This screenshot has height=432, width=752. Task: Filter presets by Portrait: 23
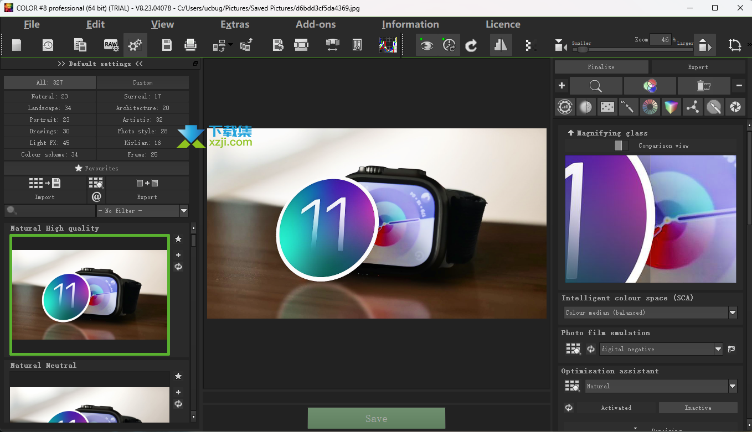[50, 119]
